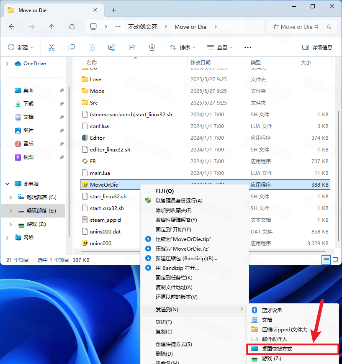Expand the OneDrive tree node
This screenshot has width=342, height=364.
(8, 64)
